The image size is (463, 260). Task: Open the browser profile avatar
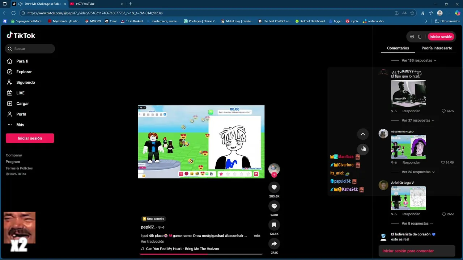pos(440,13)
